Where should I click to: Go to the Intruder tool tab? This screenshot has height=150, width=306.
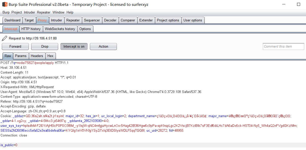coord(57,20)
